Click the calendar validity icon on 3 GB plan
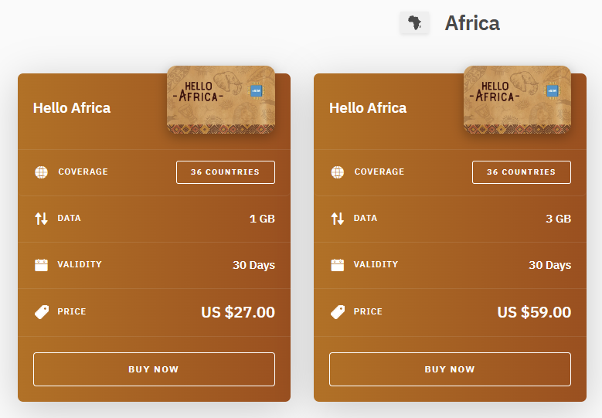602x418 pixels. [338, 265]
